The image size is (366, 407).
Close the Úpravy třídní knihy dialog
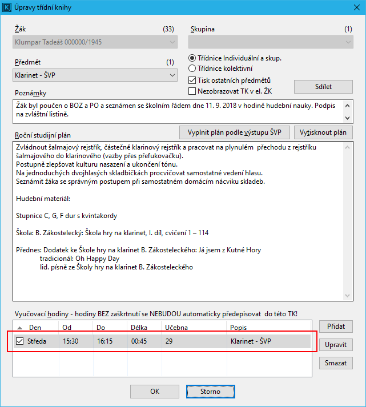tap(352, 9)
